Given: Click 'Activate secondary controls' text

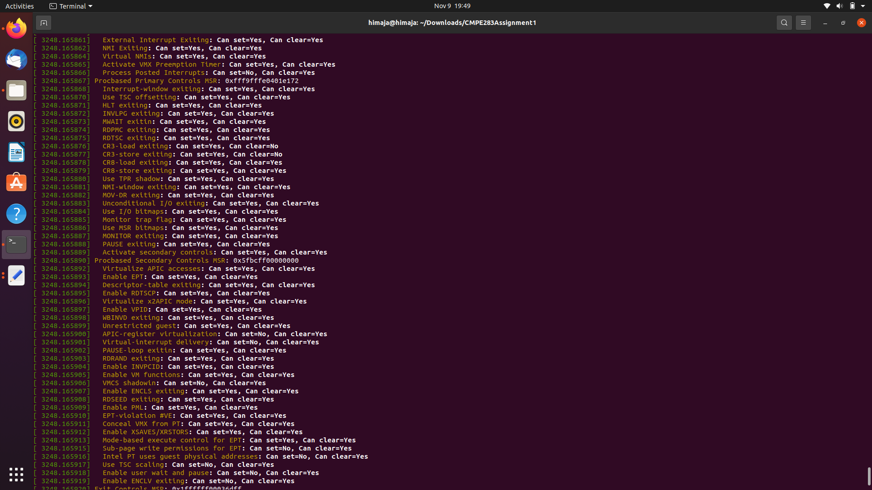Looking at the screenshot, I should pos(158,252).
